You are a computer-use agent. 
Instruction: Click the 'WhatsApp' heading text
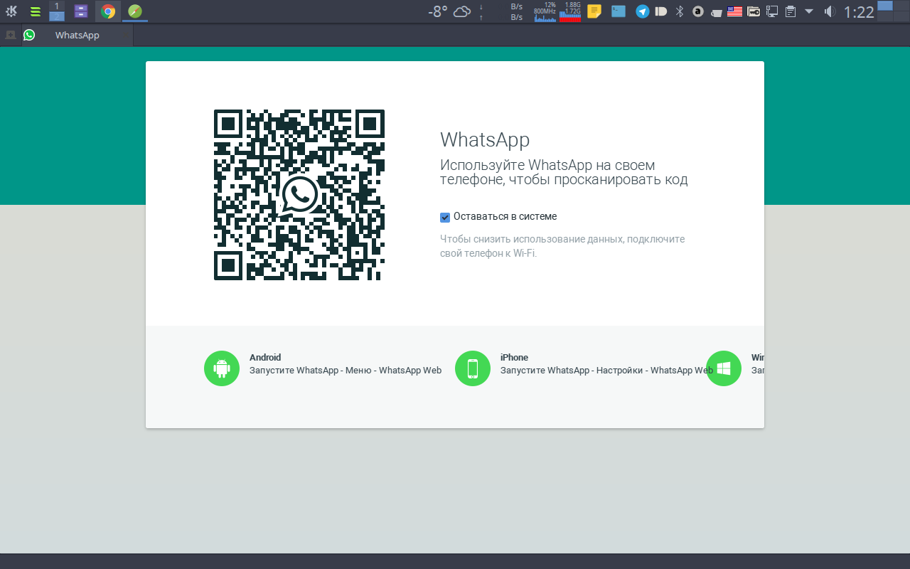(485, 139)
